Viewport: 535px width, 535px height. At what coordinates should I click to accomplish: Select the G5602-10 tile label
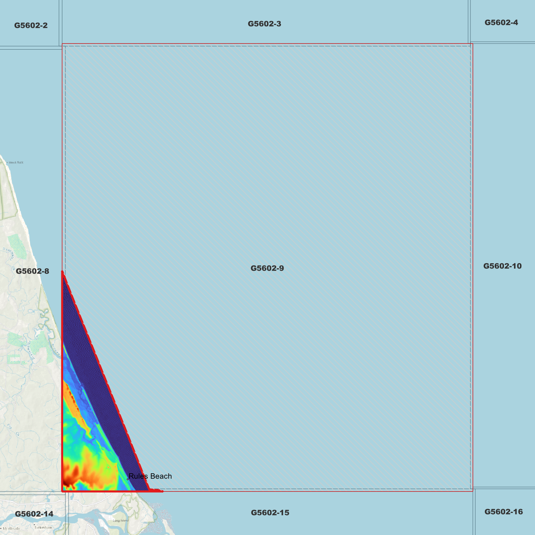point(502,266)
